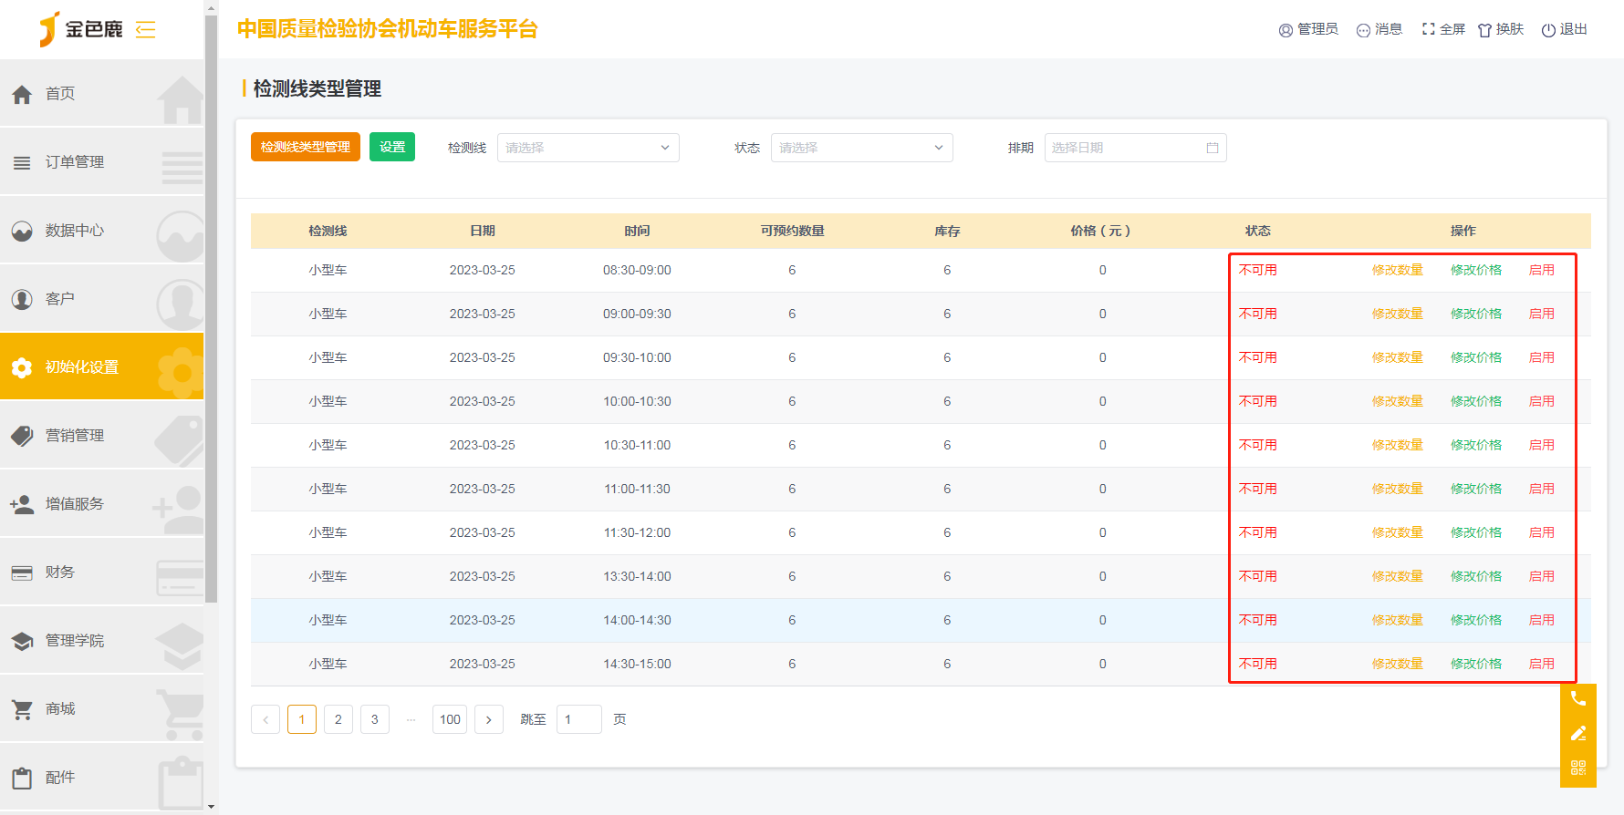Click the 营销管理 tag icon
1624x815 pixels.
coord(22,436)
